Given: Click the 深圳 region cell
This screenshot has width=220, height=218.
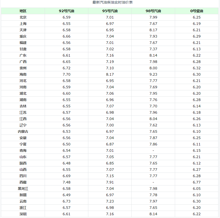Looking at the screenshot, I should click(x=23, y=214).
